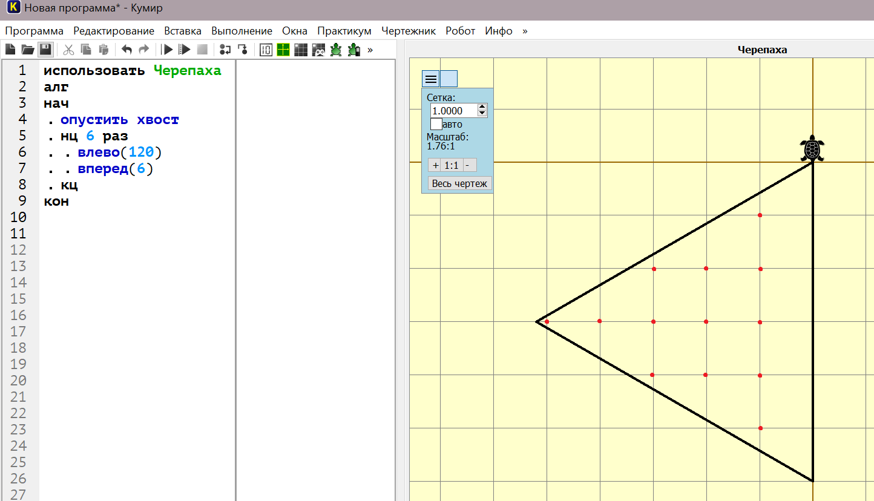Save the program with floppy icon
The width and height of the screenshot is (874, 501).
click(45, 50)
